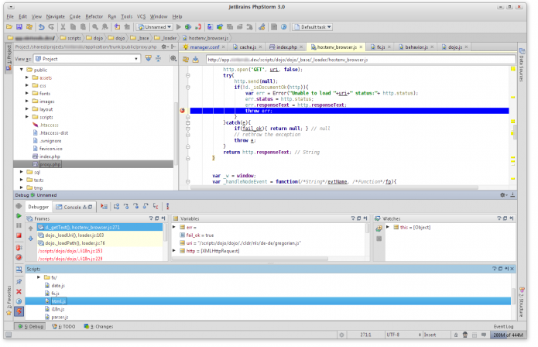
Task: Toggle the lock icon in the status bar
Action: click(x=456, y=335)
